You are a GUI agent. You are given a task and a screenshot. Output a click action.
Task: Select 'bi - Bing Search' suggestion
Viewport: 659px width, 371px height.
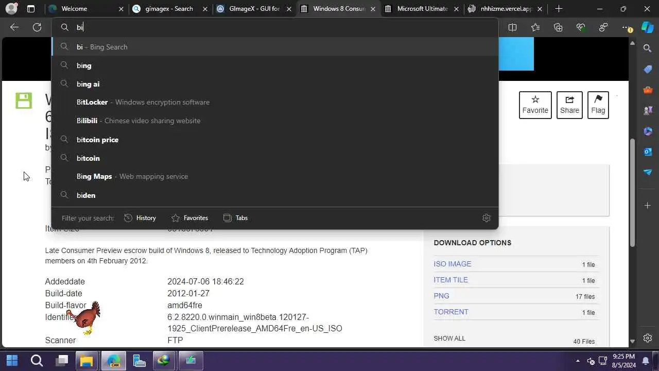point(275,47)
